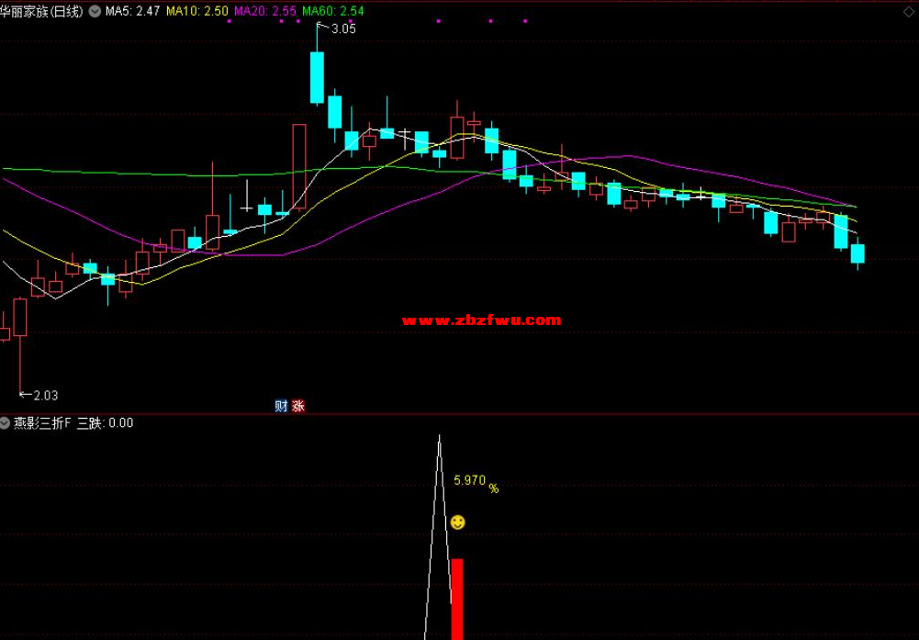Click the last cyan candlestick on right

pos(857,253)
